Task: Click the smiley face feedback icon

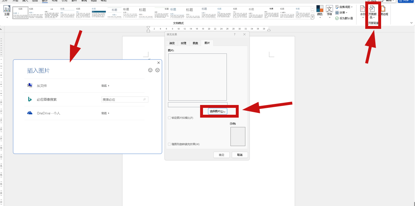Action: pos(150,70)
